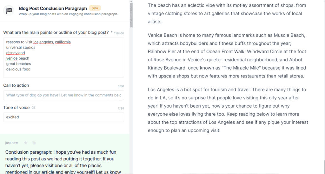Click the just now timestamp on the output
The height and width of the screenshot is (174, 325).
pos(12,143)
